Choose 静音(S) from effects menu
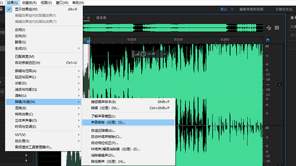The image size is (296, 166). point(44,42)
